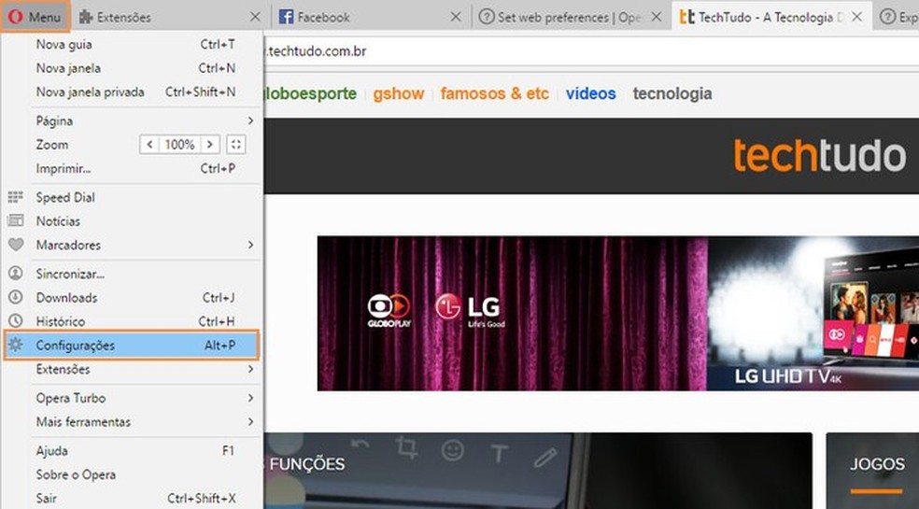This screenshot has height=509, width=919.
Task: Click the crop icon in article image
Action: point(406,447)
